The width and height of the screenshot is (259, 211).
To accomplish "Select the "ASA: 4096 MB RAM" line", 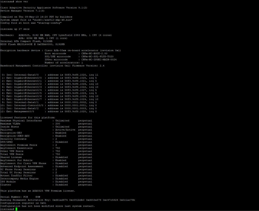I will (x=43, y=38).
